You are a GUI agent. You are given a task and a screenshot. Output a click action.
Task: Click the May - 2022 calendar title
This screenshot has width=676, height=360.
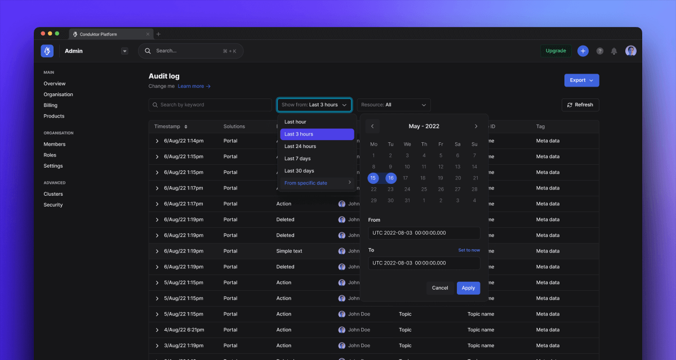point(424,127)
